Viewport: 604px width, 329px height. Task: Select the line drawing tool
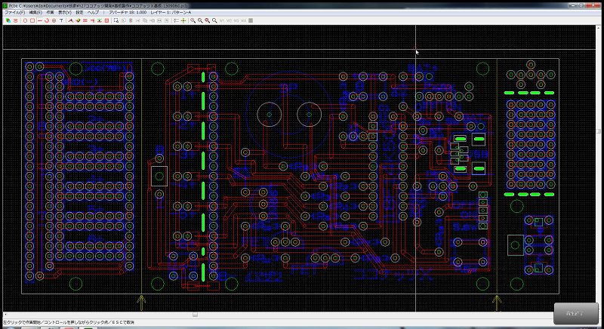click(x=39, y=20)
